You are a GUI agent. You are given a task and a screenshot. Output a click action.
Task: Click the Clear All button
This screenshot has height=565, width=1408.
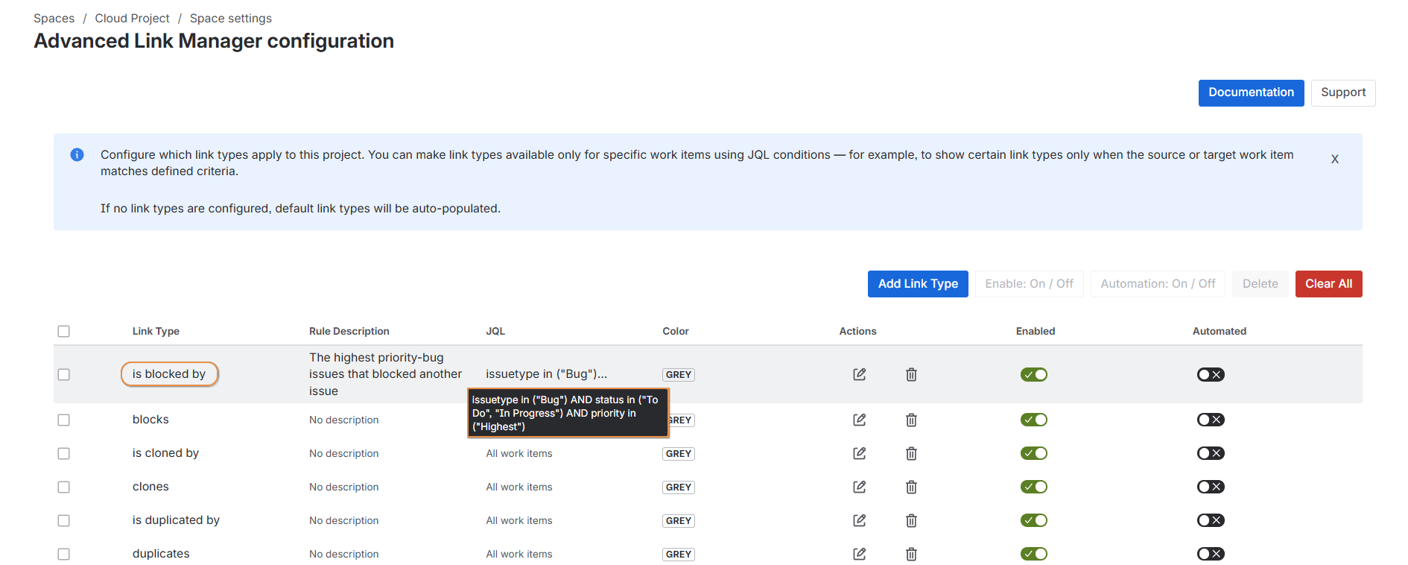pos(1328,284)
